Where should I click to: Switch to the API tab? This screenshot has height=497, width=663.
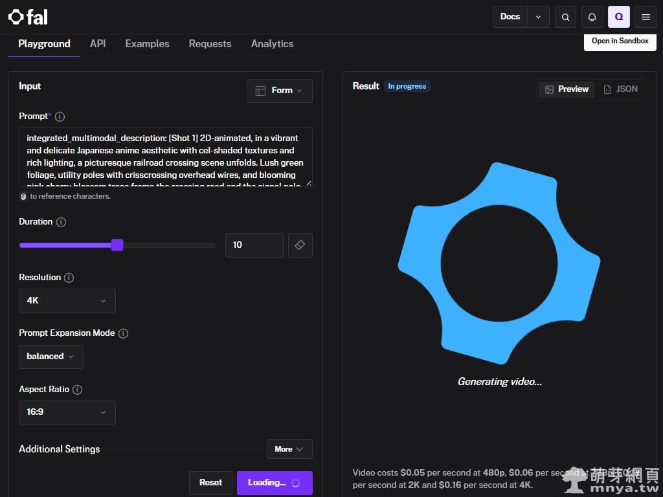98,44
